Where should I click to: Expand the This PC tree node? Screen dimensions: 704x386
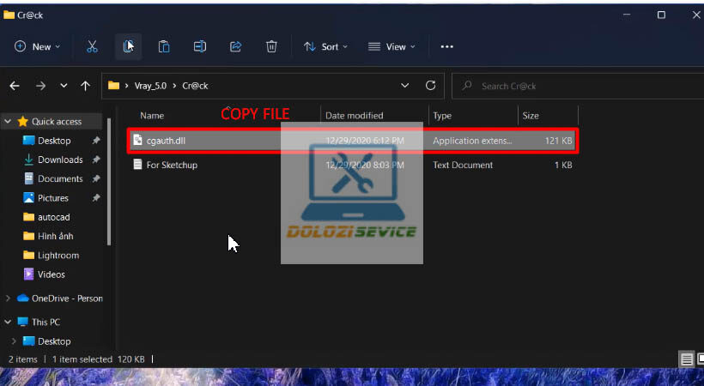9,323
